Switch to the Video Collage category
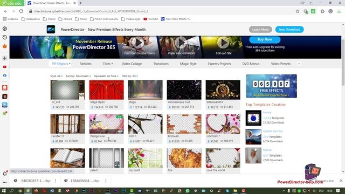The height and width of the screenshot is (194, 345). [x=132, y=64]
